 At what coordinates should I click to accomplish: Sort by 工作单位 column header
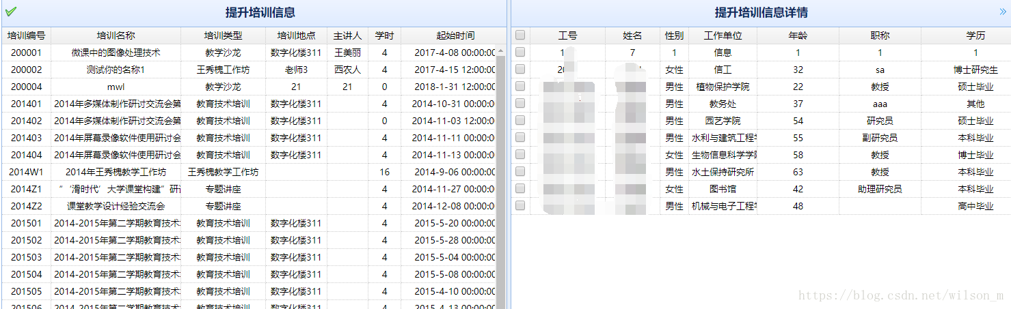[723, 35]
